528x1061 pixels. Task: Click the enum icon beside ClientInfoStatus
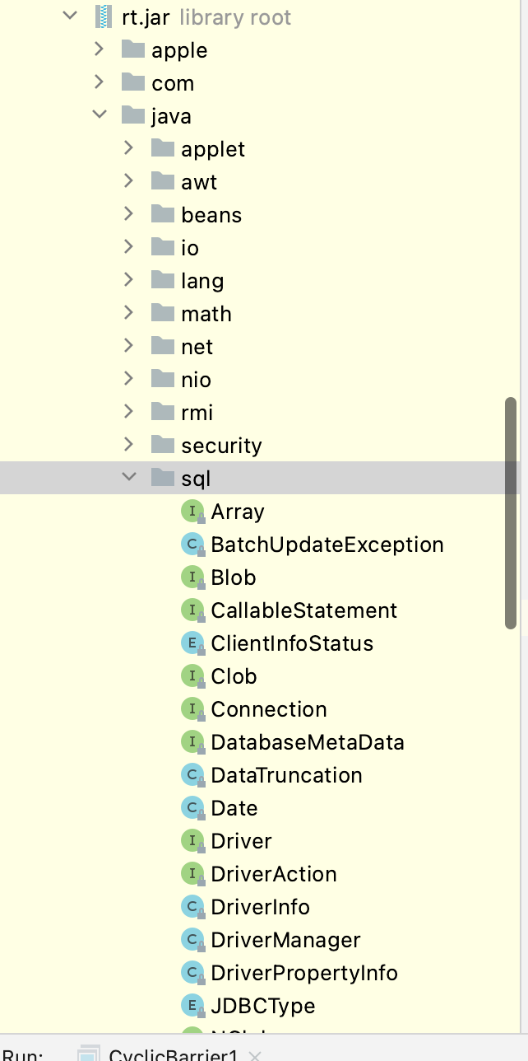point(192,643)
